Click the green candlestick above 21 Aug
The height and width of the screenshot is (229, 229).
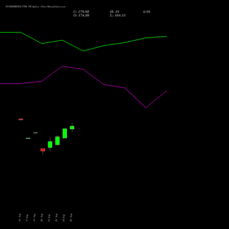coord(50,144)
